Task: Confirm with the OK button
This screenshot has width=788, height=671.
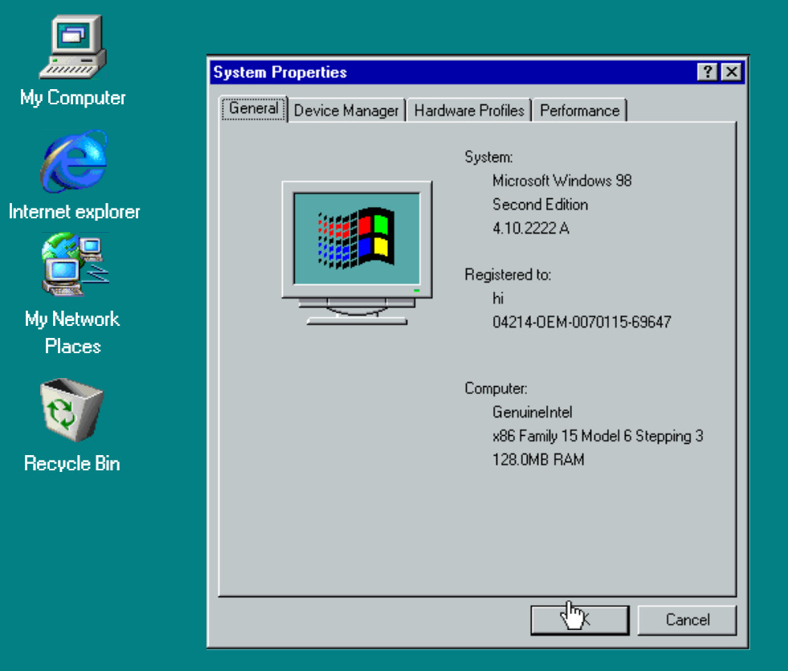Action: pyautogui.click(x=580, y=620)
